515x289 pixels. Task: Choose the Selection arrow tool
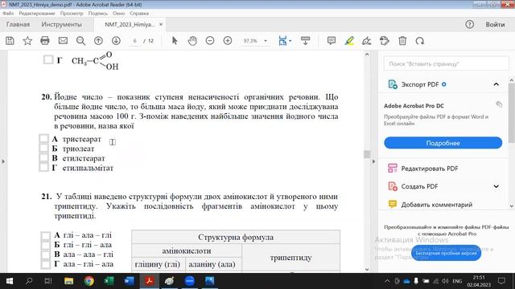click(x=175, y=41)
